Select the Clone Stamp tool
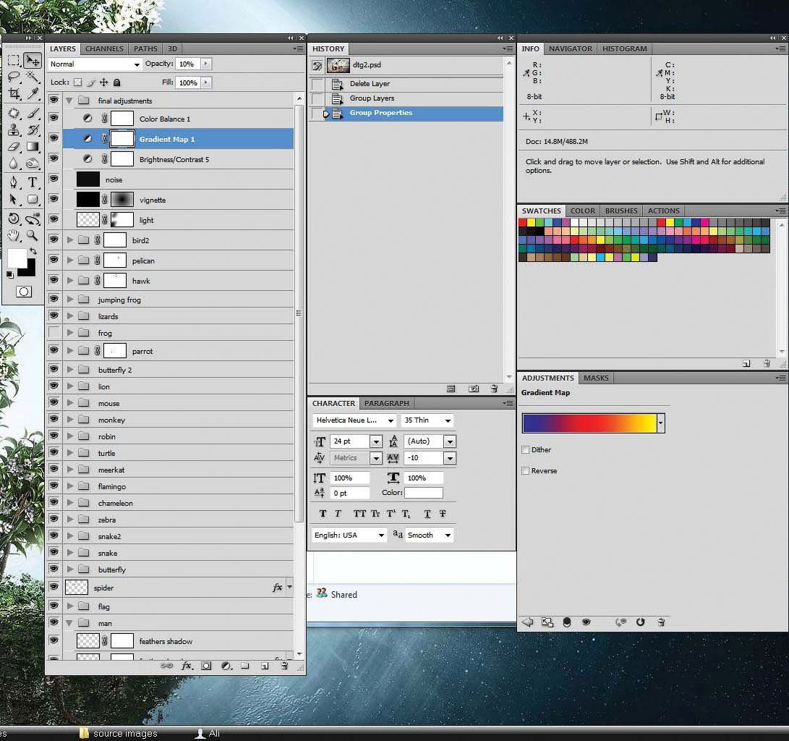The height and width of the screenshot is (741, 789). pyautogui.click(x=14, y=130)
